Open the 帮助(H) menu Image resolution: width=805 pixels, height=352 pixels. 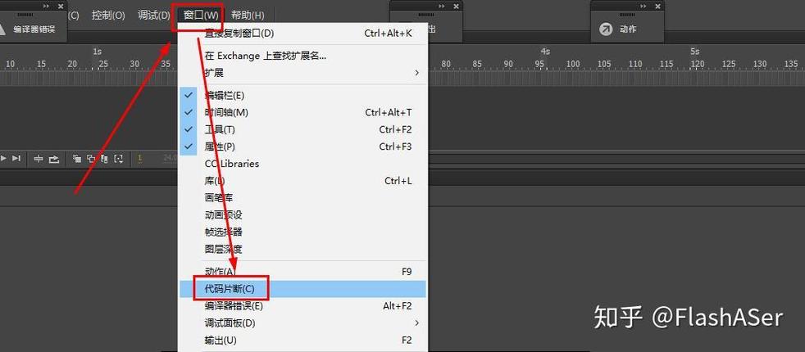point(248,15)
